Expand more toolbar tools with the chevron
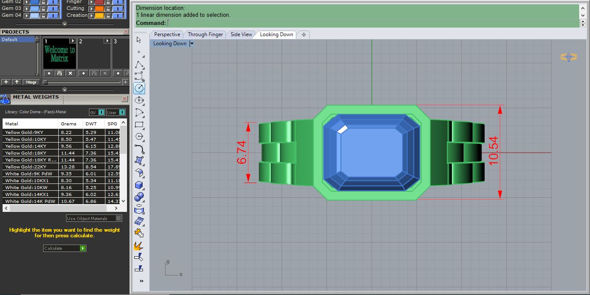The image size is (590, 295). tap(141, 281)
